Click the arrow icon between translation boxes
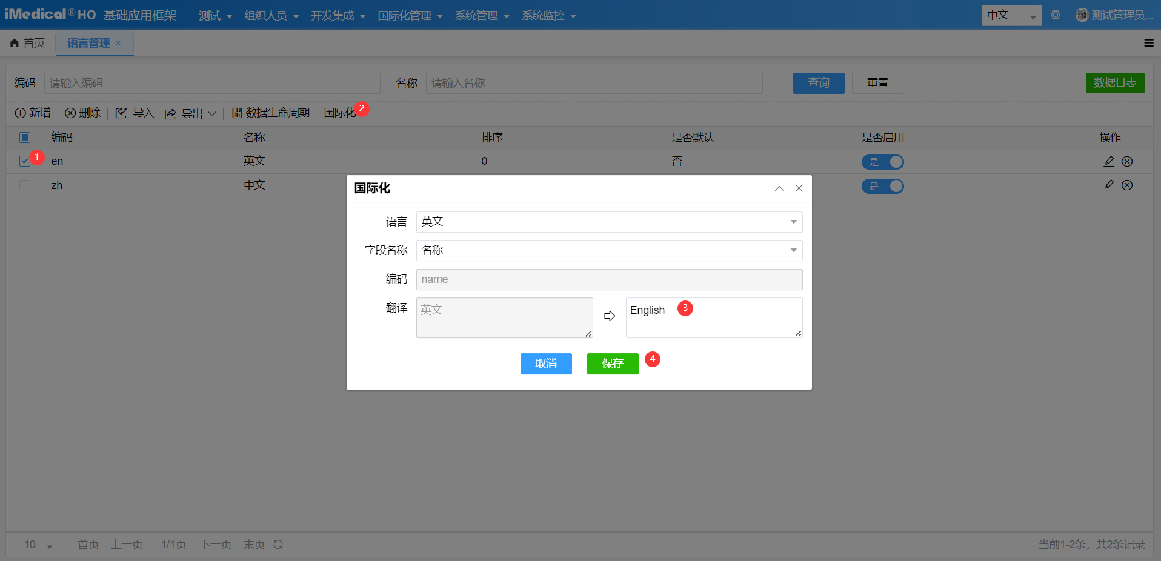 [x=610, y=316]
